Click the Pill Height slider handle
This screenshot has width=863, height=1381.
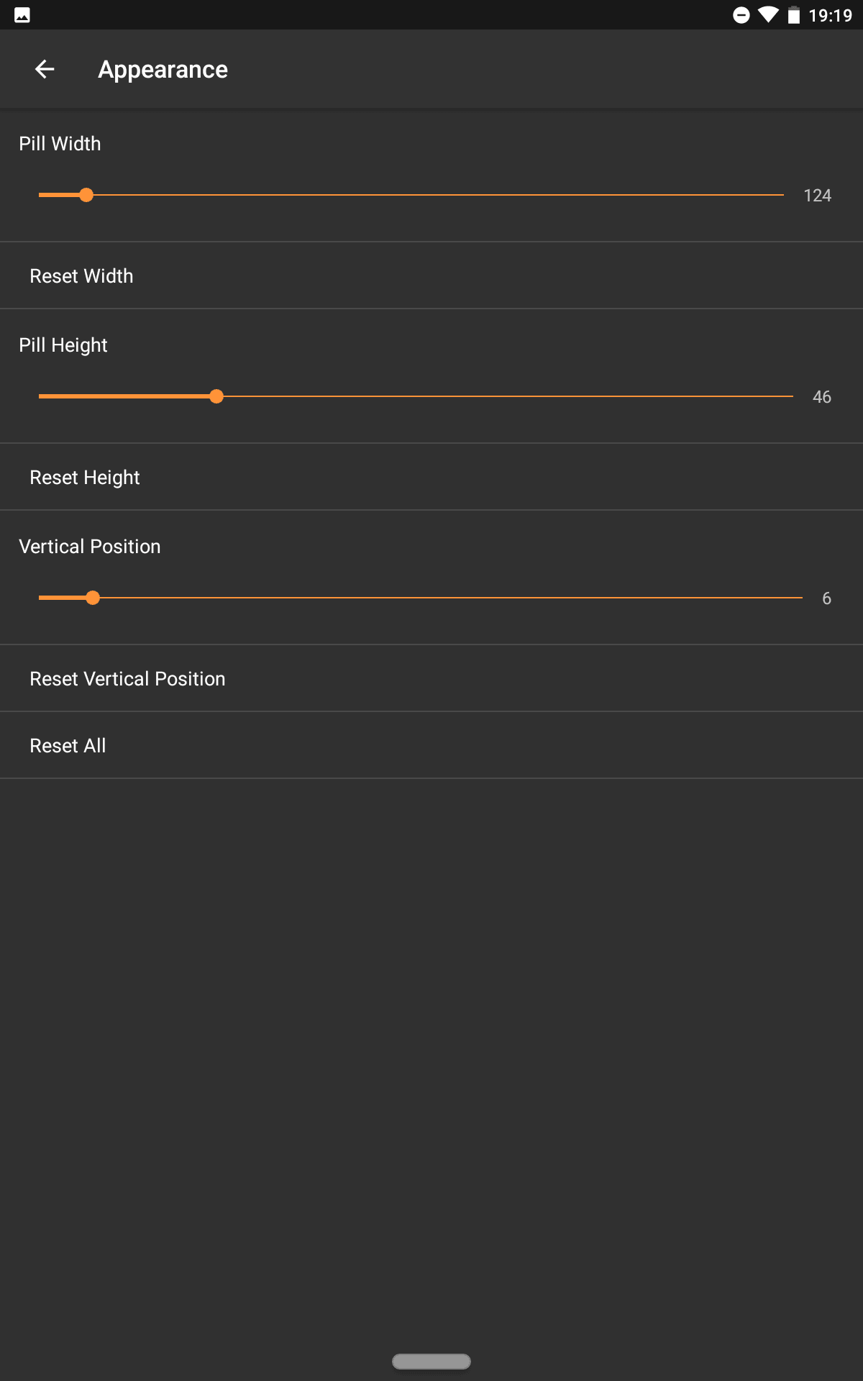click(x=216, y=396)
